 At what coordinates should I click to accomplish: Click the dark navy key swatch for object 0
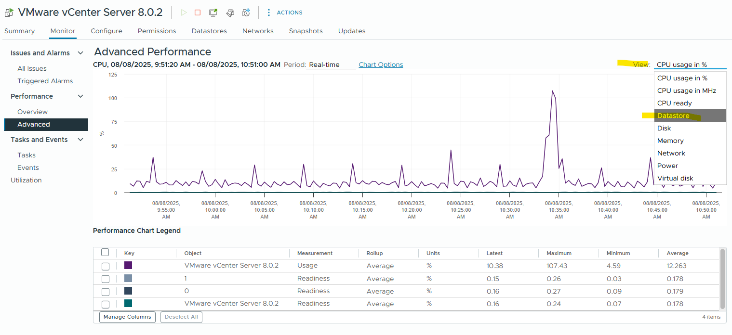(x=128, y=291)
